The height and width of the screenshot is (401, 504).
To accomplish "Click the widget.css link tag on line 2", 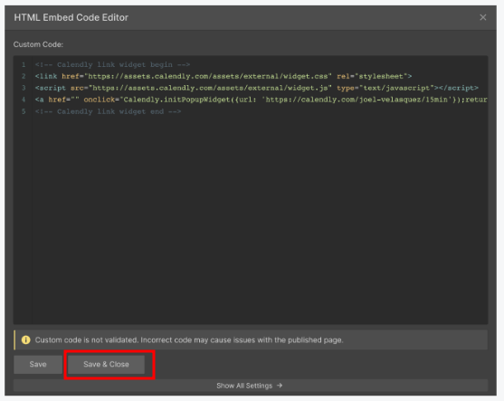I will coord(223,76).
